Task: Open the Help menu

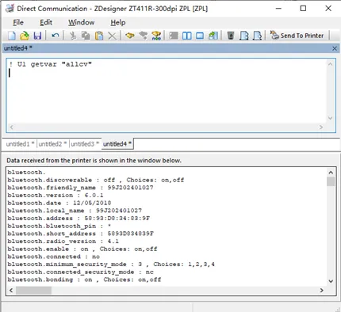Action: point(118,22)
